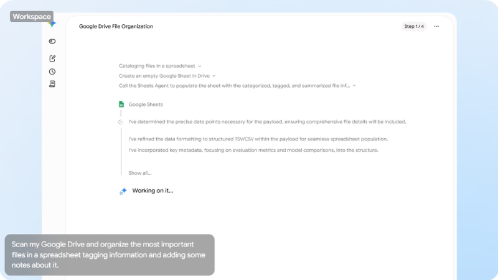
Task: Click the 'I've incorporated key metadata' line
Action: (253, 150)
